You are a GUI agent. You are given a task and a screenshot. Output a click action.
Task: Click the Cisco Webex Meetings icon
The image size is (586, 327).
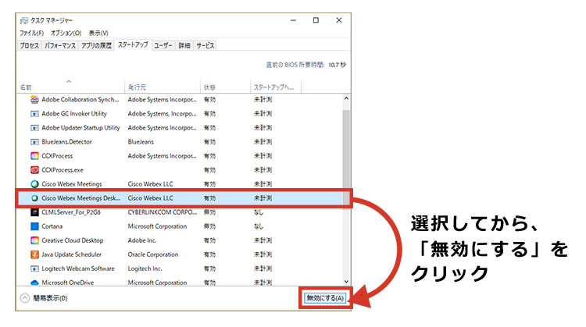tap(34, 184)
